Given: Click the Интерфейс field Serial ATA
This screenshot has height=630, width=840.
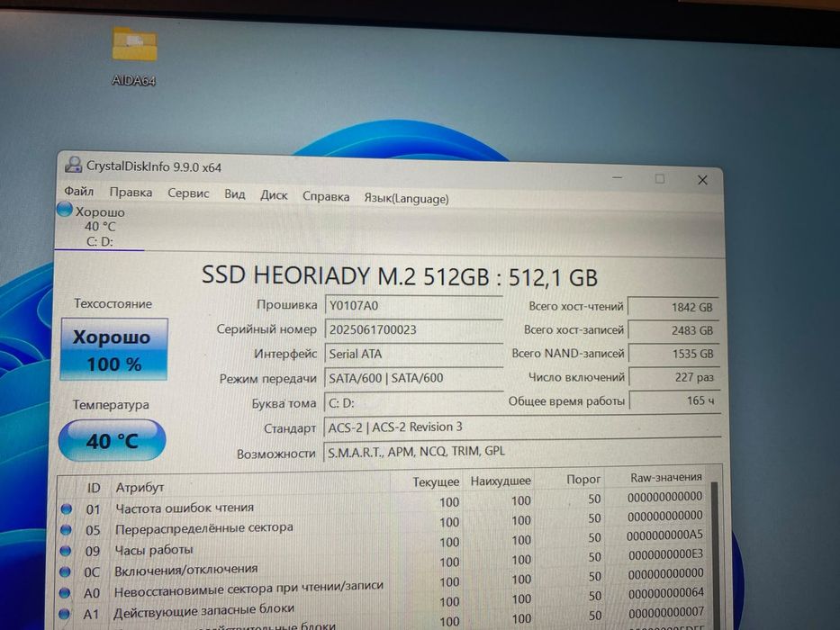Looking at the screenshot, I should (413, 354).
